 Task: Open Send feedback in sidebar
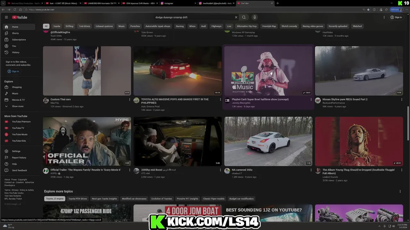click(x=19, y=170)
